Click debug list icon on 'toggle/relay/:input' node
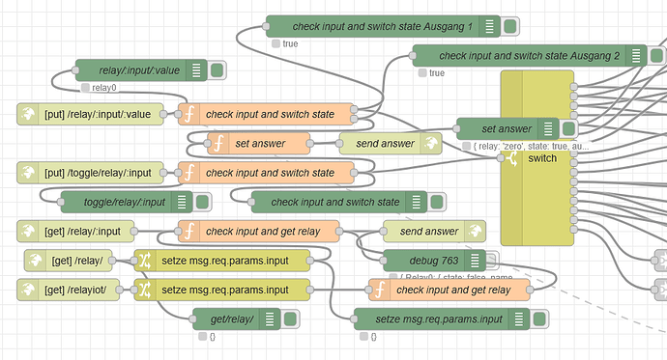This screenshot has width=667, height=360. (182, 202)
